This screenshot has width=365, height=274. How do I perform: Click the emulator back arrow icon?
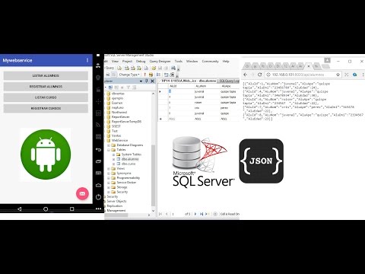(x=98, y=149)
